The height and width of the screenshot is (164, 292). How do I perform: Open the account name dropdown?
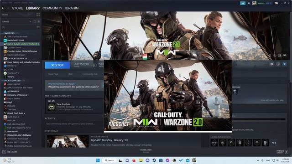pyautogui.click(x=265, y=3)
